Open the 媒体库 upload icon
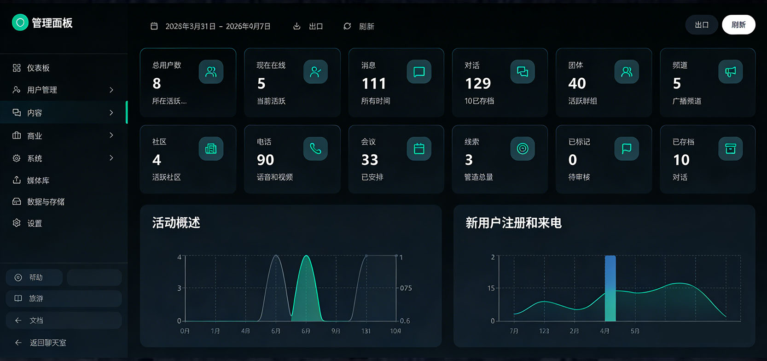767x361 pixels. point(17,180)
